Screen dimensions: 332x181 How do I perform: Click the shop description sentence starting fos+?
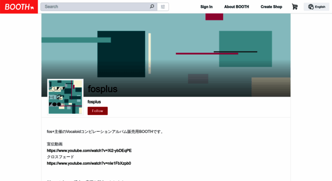pos(105,132)
